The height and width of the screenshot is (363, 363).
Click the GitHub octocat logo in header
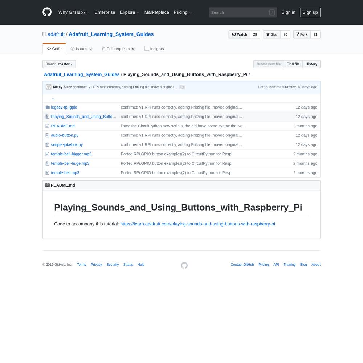pos(47,12)
